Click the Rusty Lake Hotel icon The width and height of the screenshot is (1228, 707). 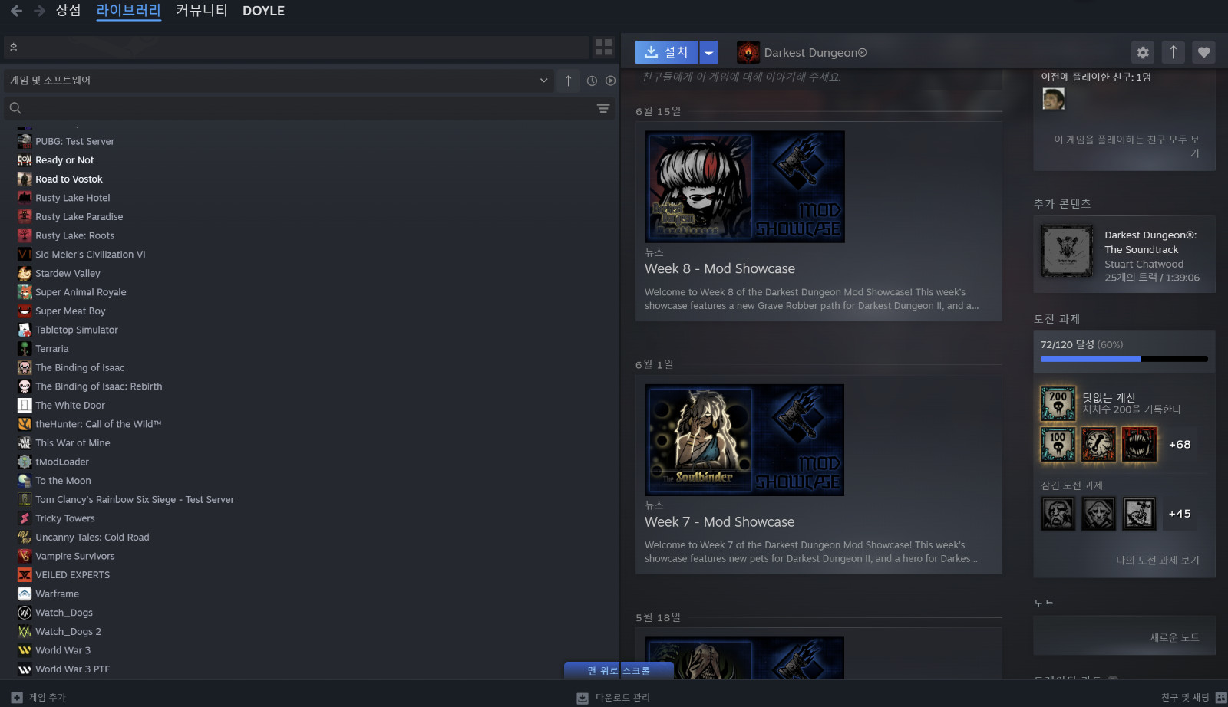[25, 198]
